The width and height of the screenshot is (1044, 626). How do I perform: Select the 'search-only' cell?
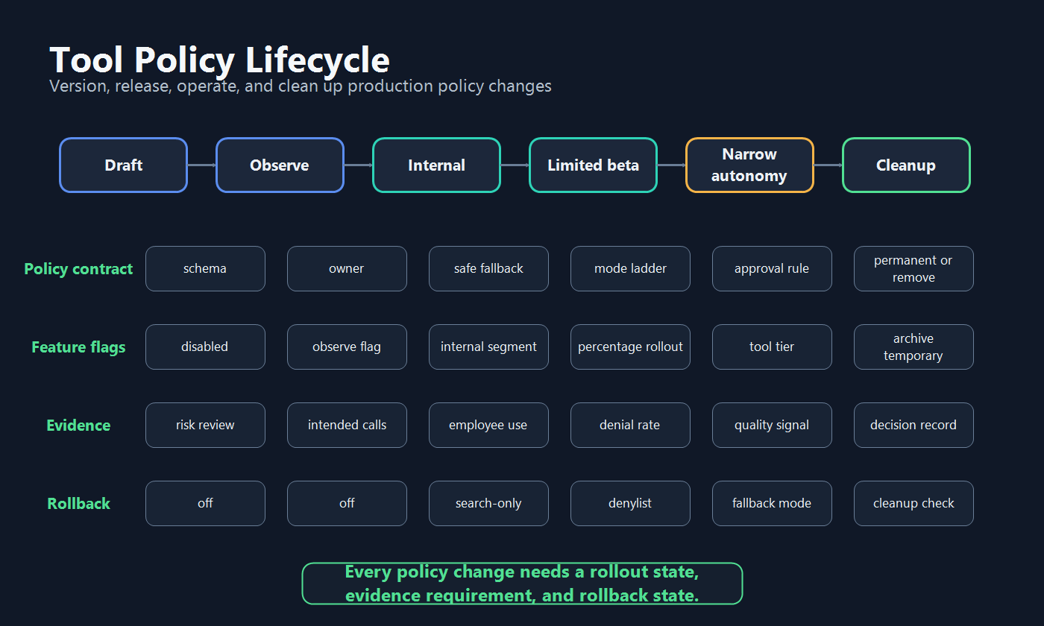click(488, 504)
